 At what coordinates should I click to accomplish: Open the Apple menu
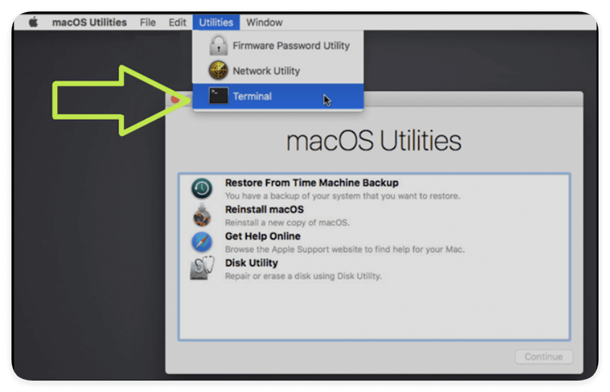tap(33, 22)
